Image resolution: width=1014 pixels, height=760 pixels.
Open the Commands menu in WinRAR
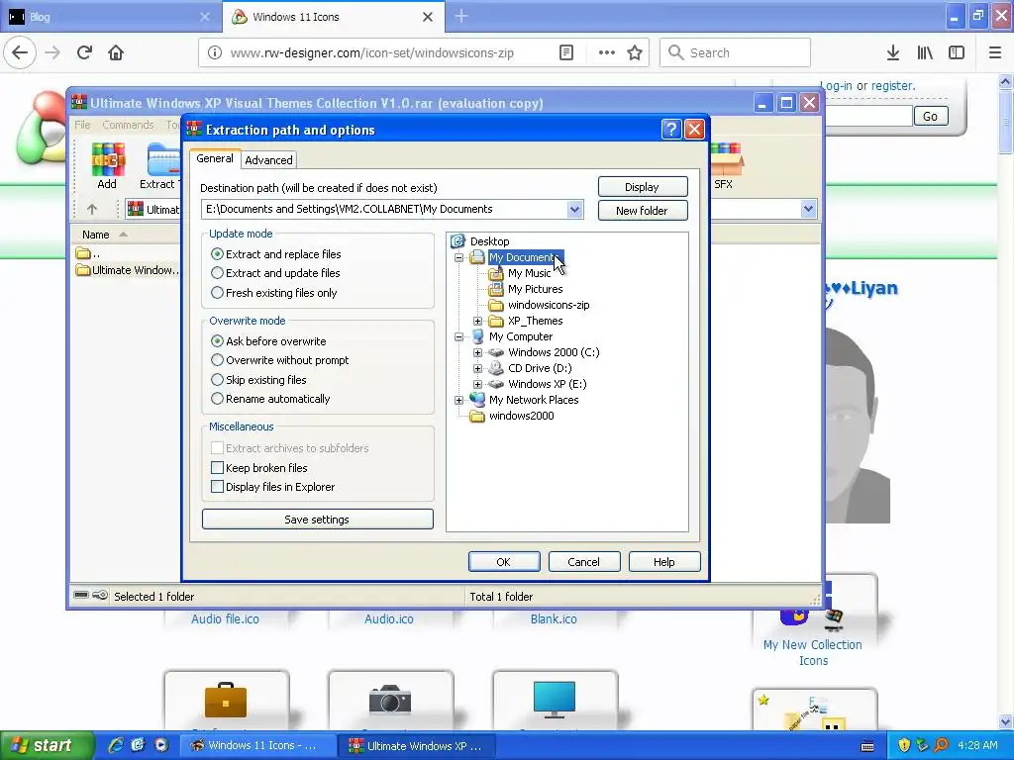(x=128, y=125)
